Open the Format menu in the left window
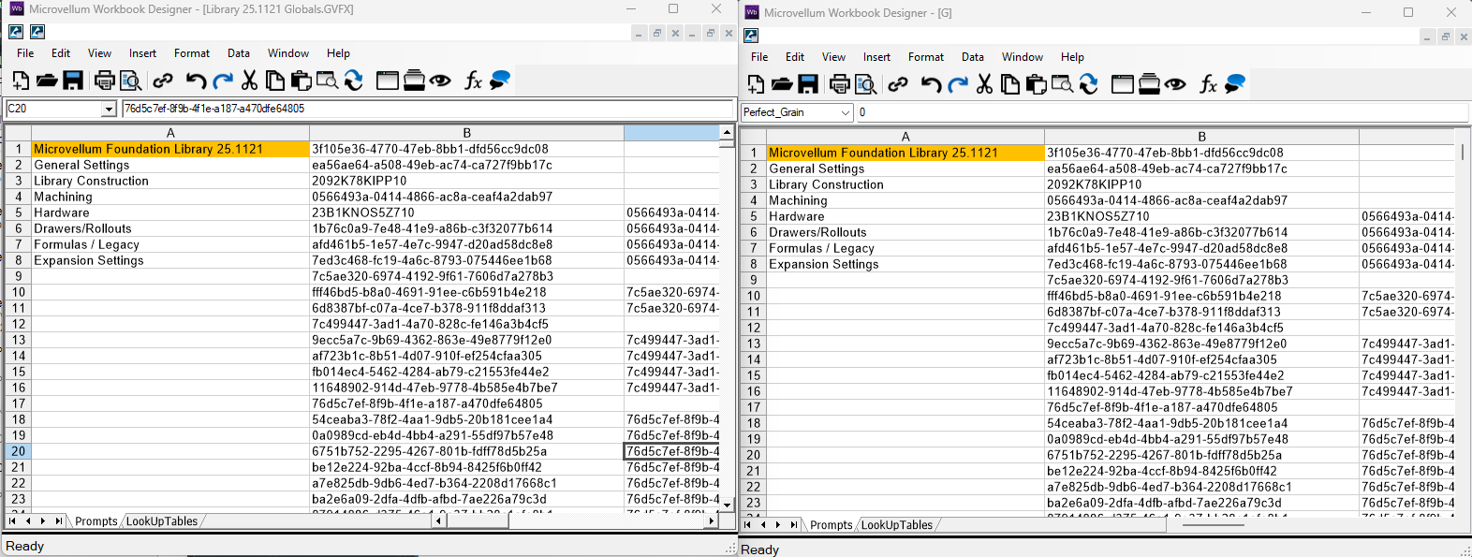Image resolution: width=1472 pixels, height=557 pixels. point(192,53)
